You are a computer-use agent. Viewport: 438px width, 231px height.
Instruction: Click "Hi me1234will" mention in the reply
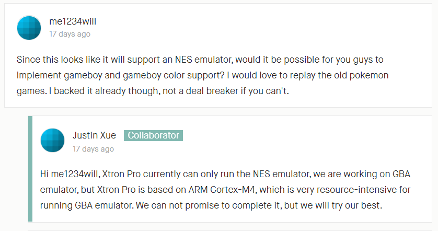(x=70, y=174)
